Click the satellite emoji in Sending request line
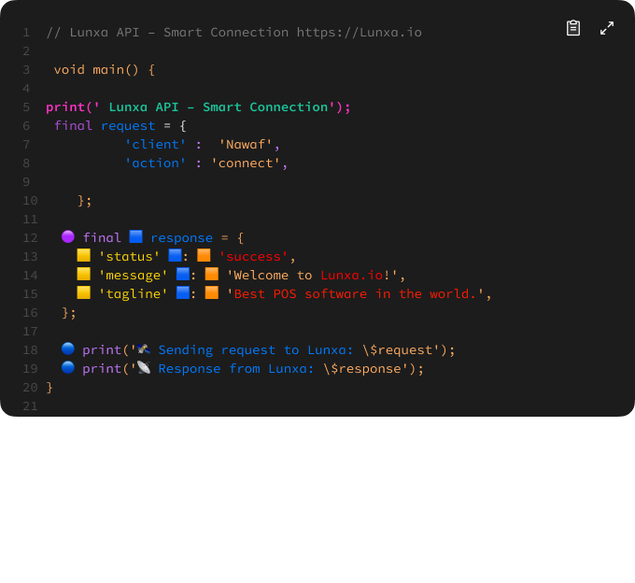 143,349
